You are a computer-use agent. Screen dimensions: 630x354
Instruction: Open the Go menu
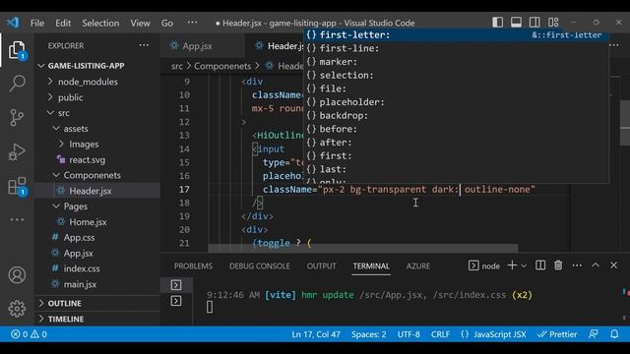(167, 23)
